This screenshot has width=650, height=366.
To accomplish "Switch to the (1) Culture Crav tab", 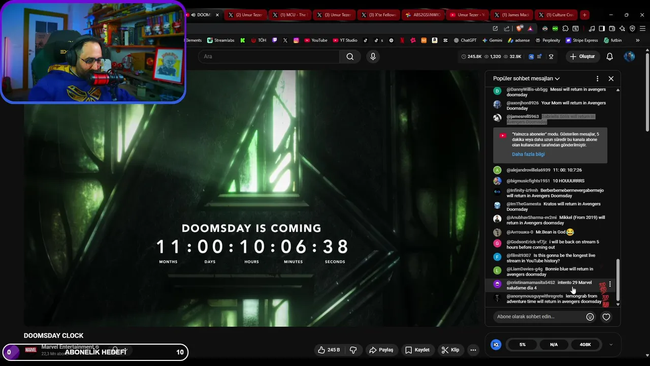I will click(x=556, y=15).
